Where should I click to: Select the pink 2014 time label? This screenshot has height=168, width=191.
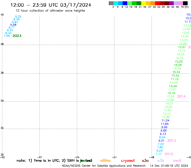coord(181,96)
